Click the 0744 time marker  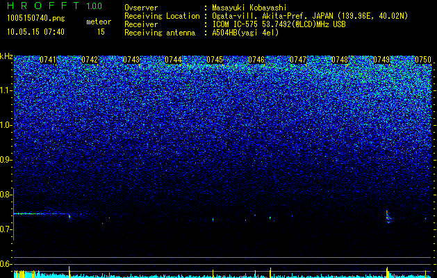pyautogui.click(x=173, y=60)
